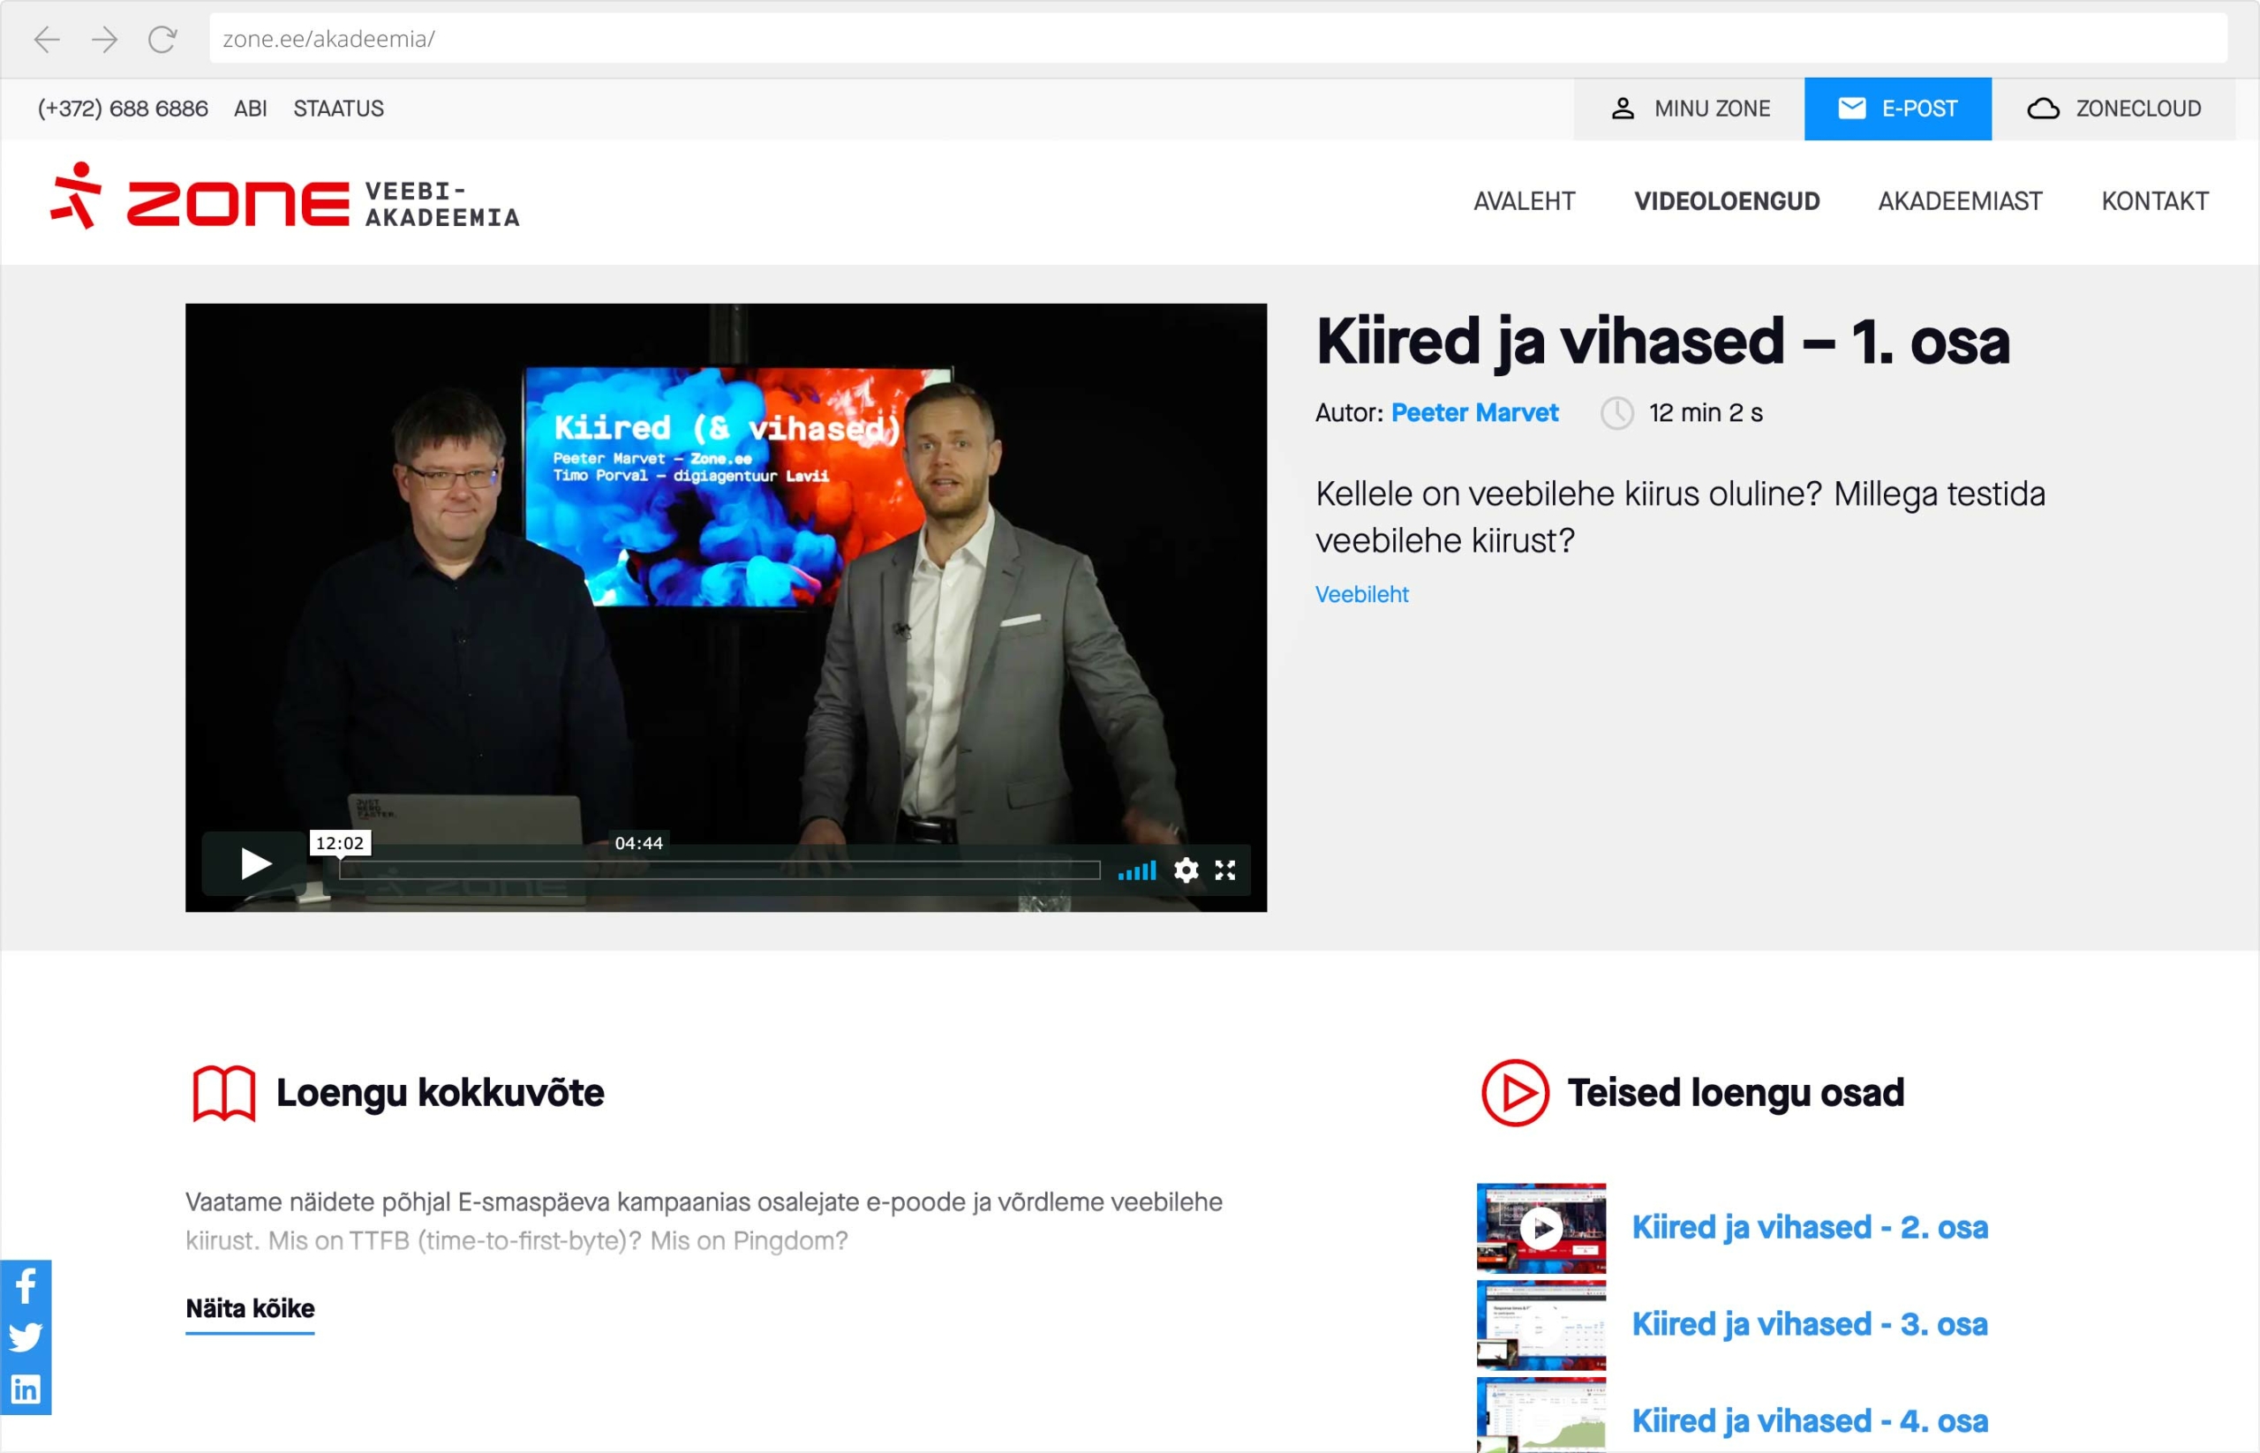Viewport: 2260px width, 1453px height.
Task: Go forward with browser forward arrow
Action: (x=105, y=39)
